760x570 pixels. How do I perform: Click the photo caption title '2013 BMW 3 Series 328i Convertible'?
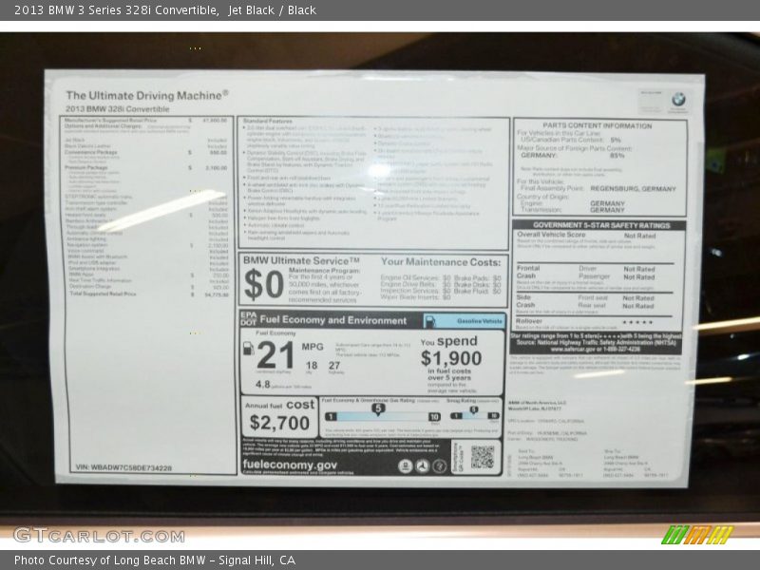point(116,10)
